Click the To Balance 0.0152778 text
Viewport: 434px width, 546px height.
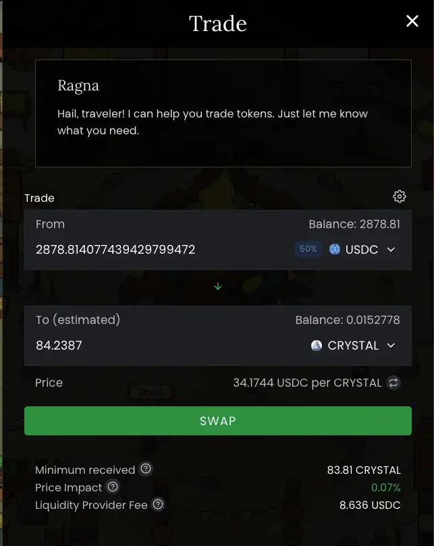[x=348, y=320]
